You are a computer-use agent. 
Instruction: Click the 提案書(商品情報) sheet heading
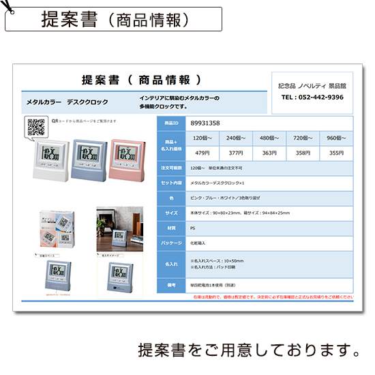pyautogui.click(x=142, y=80)
